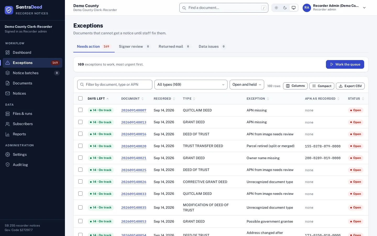Click the Find a document search field
Viewport: 377px width, 236px height.
pyautogui.click(x=224, y=8)
